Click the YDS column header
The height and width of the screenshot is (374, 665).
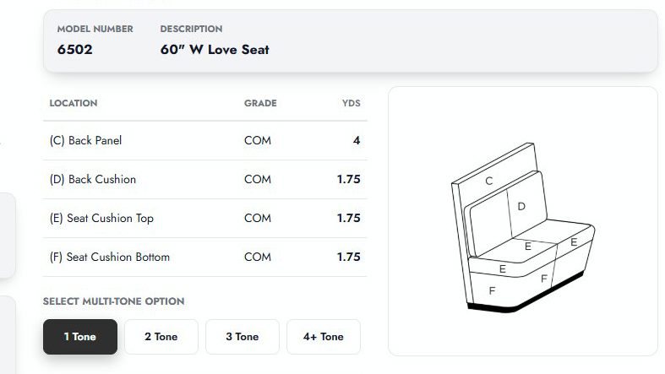[351, 103]
